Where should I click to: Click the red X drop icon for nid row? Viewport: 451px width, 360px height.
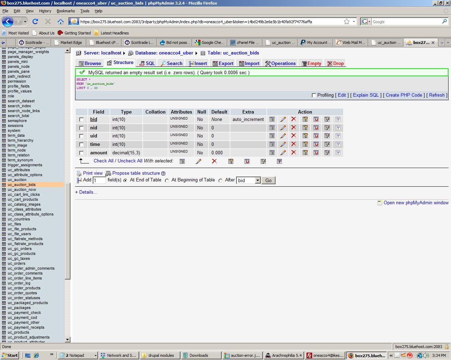294,128
